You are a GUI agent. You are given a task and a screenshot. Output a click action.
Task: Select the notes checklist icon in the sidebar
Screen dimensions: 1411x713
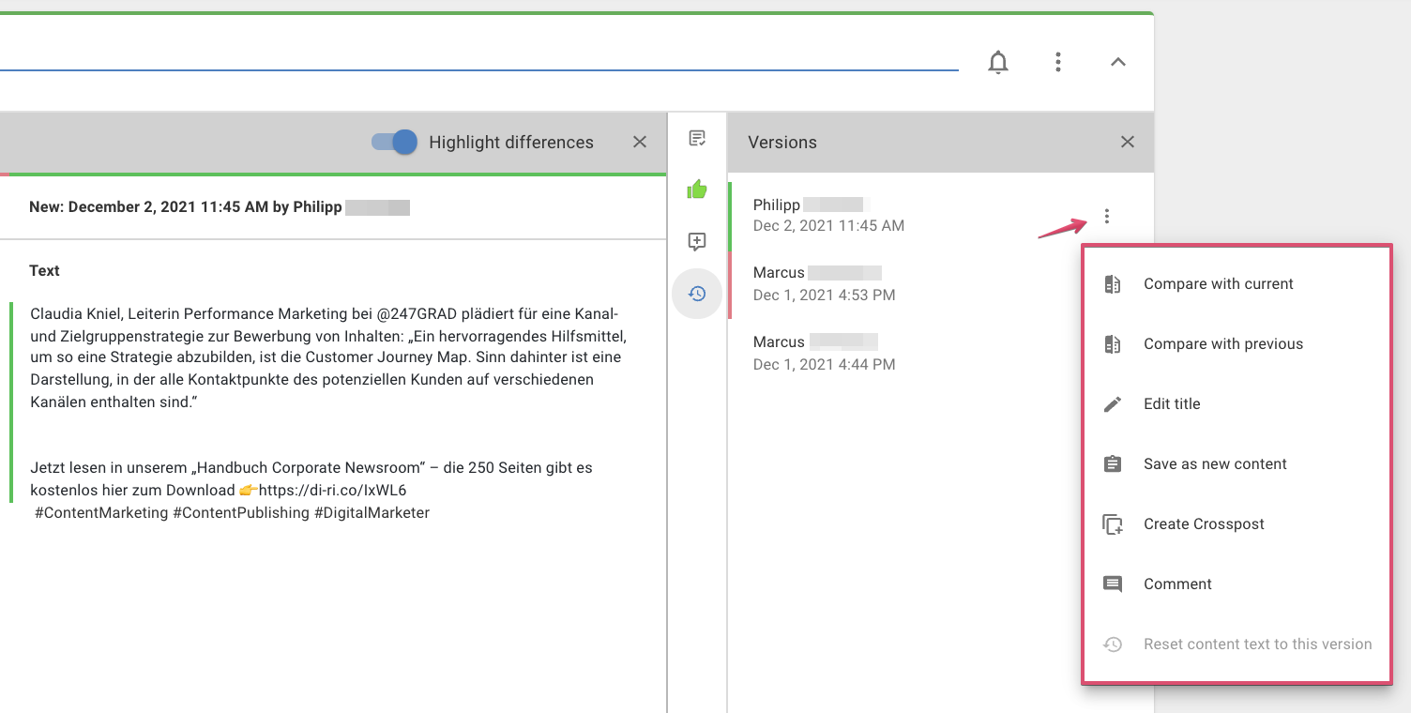[x=697, y=138]
